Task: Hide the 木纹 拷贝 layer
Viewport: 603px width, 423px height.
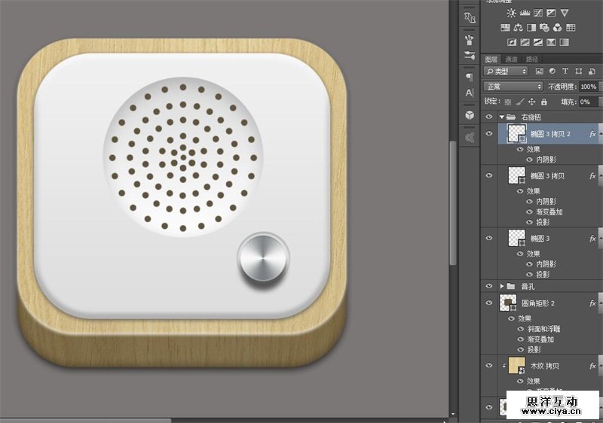Action: pyautogui.click(x=489, y=366)
